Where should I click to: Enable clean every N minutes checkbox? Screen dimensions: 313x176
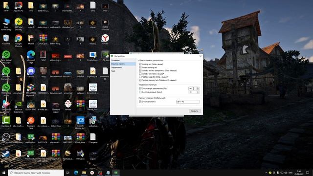140,92
